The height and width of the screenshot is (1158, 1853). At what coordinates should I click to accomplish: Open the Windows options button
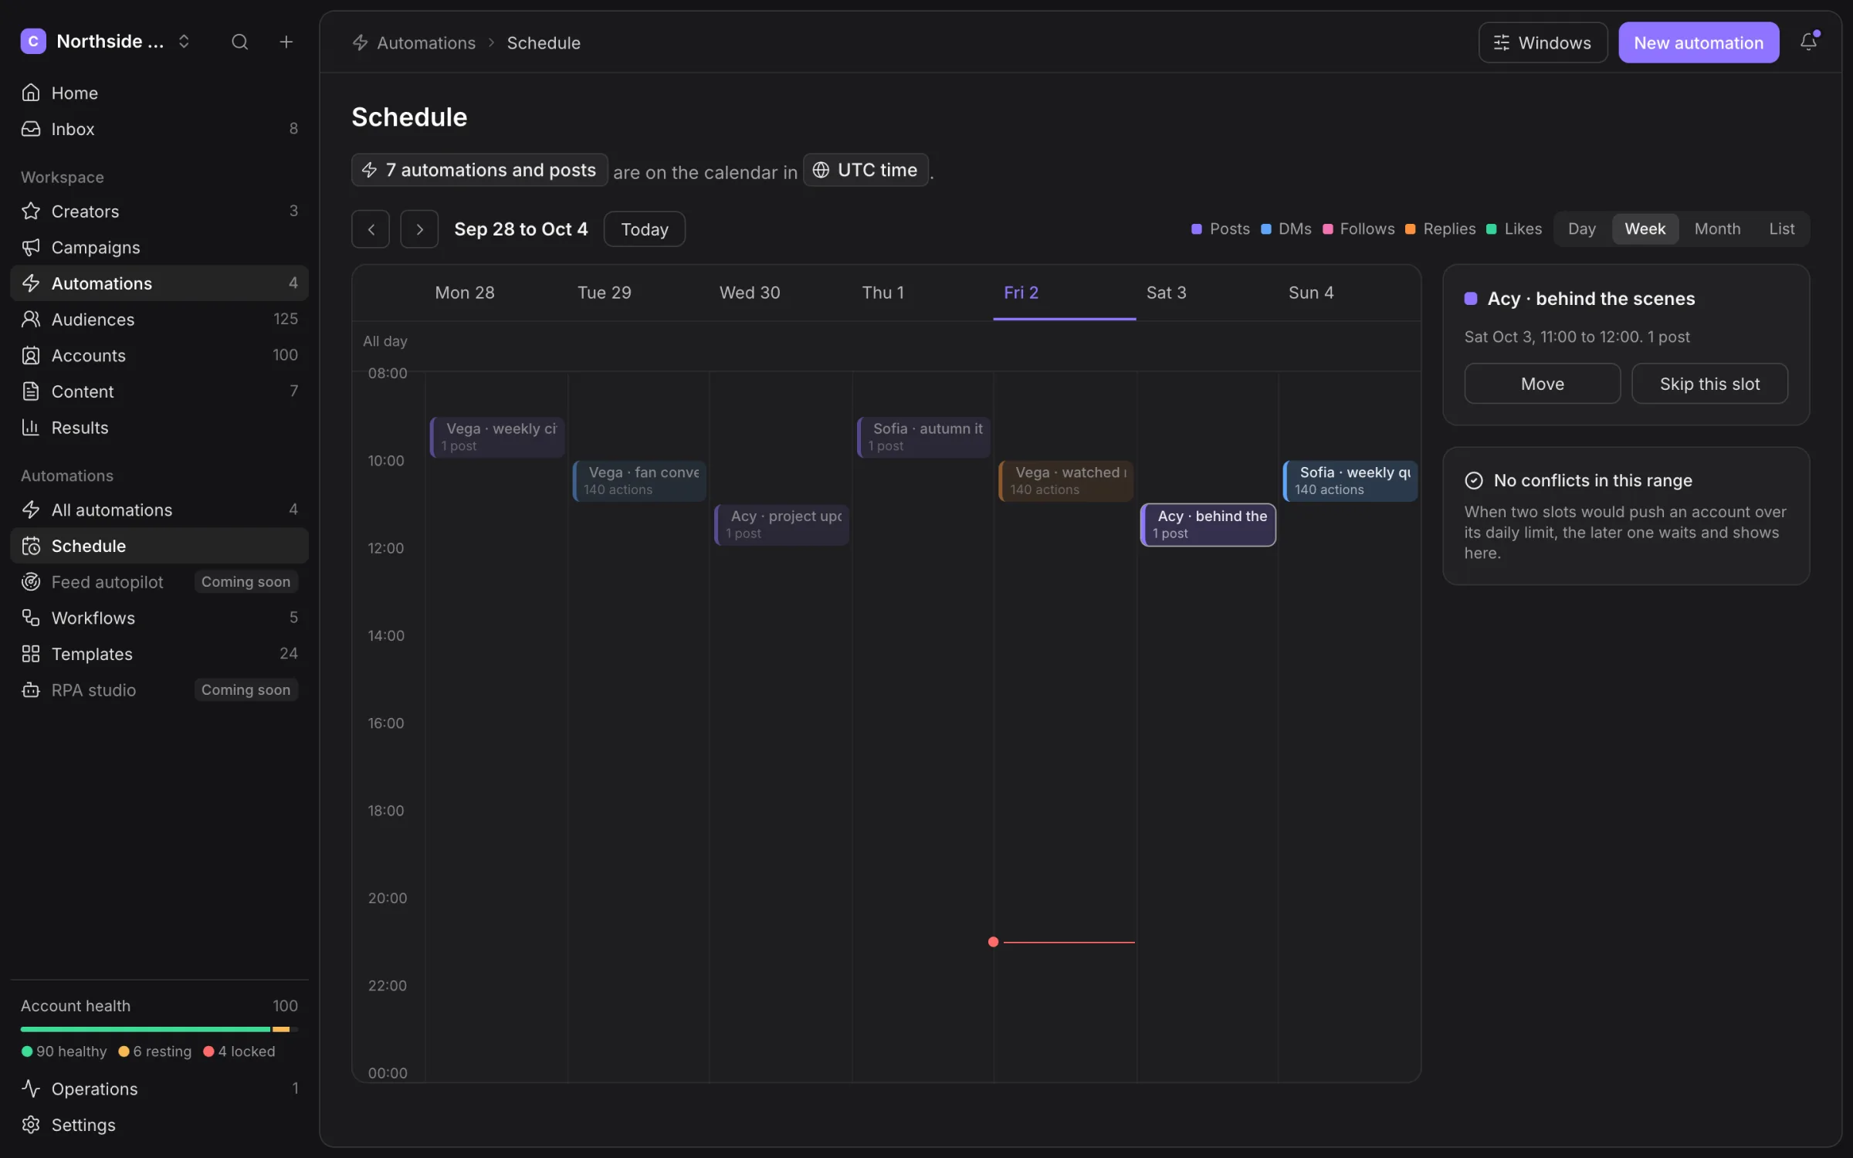pyautogui.click(x=1543, y=42)
